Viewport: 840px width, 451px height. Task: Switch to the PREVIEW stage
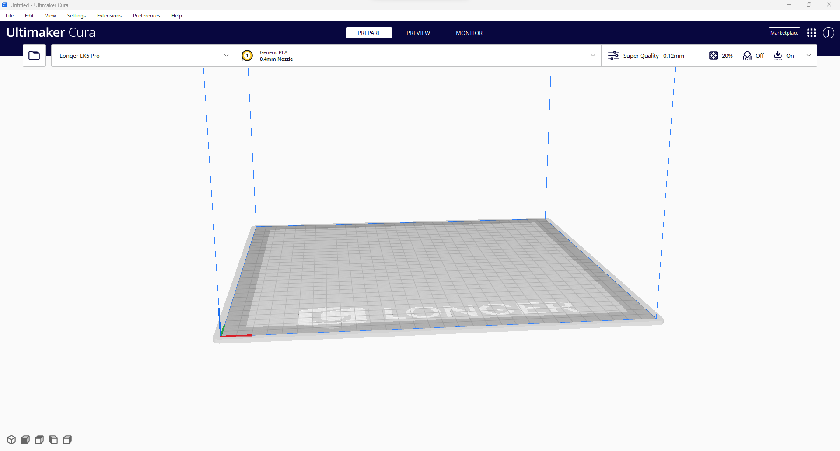point(418,33)
